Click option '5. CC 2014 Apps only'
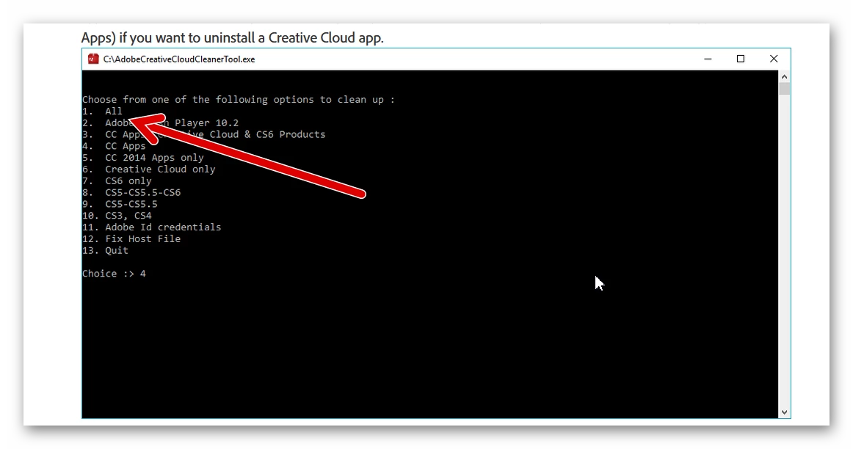Viewport: 853px width, 449px height. click(143, 158)
